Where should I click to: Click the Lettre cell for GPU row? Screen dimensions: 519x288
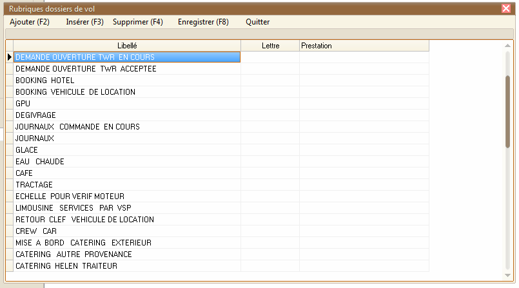pyautogui.click(x=270, y=104)
